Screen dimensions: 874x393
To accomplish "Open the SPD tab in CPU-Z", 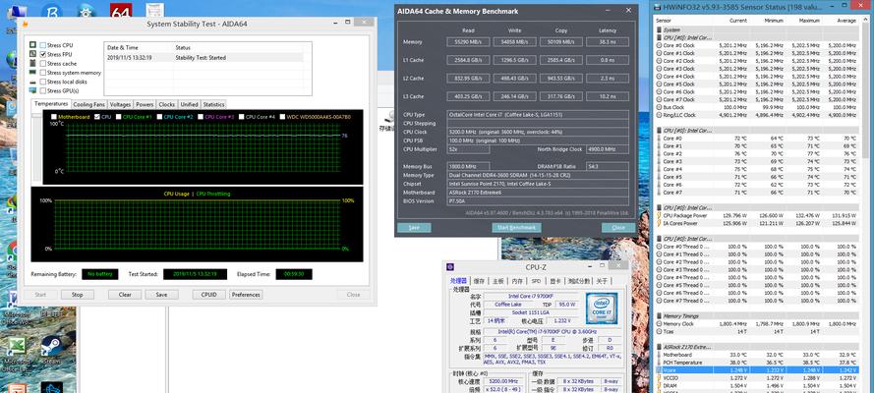I will (x=536, y=281).
